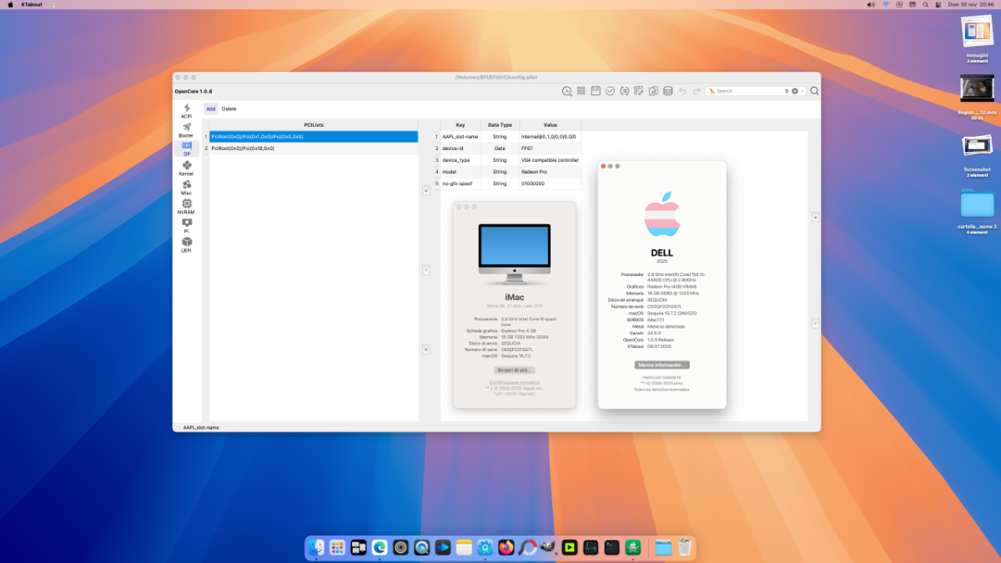1001x563 pixels.
Task: Click the Data Type column header
Action: (x=500, y=124)
